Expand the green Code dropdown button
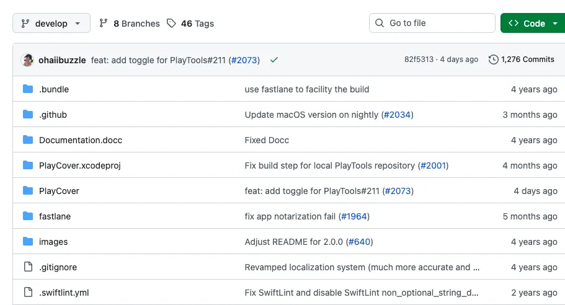This screenshot has width=565, height=305. pos(533,24)
